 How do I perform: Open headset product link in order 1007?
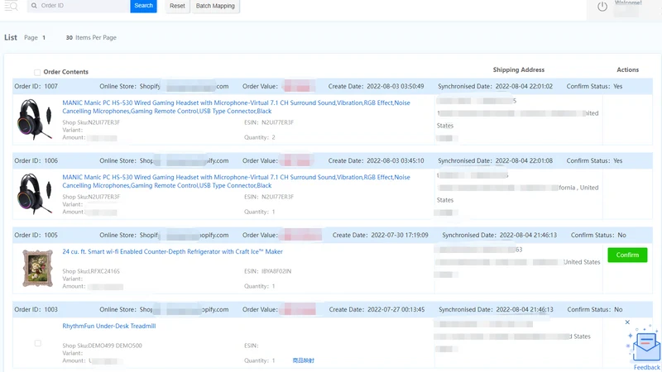(236, 107)
